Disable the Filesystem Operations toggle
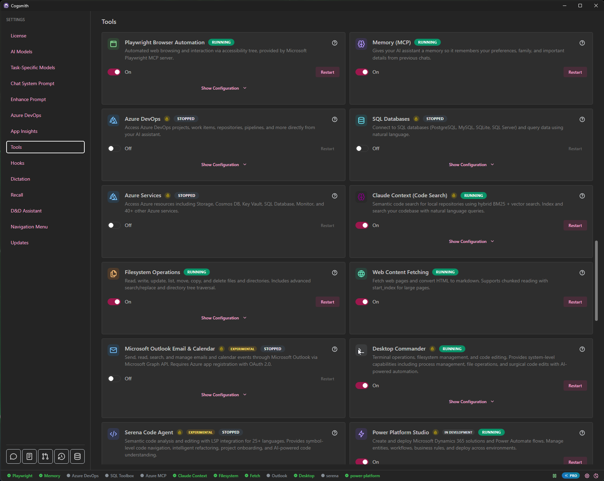Screen dimensions: 604x481 [114, 302]
